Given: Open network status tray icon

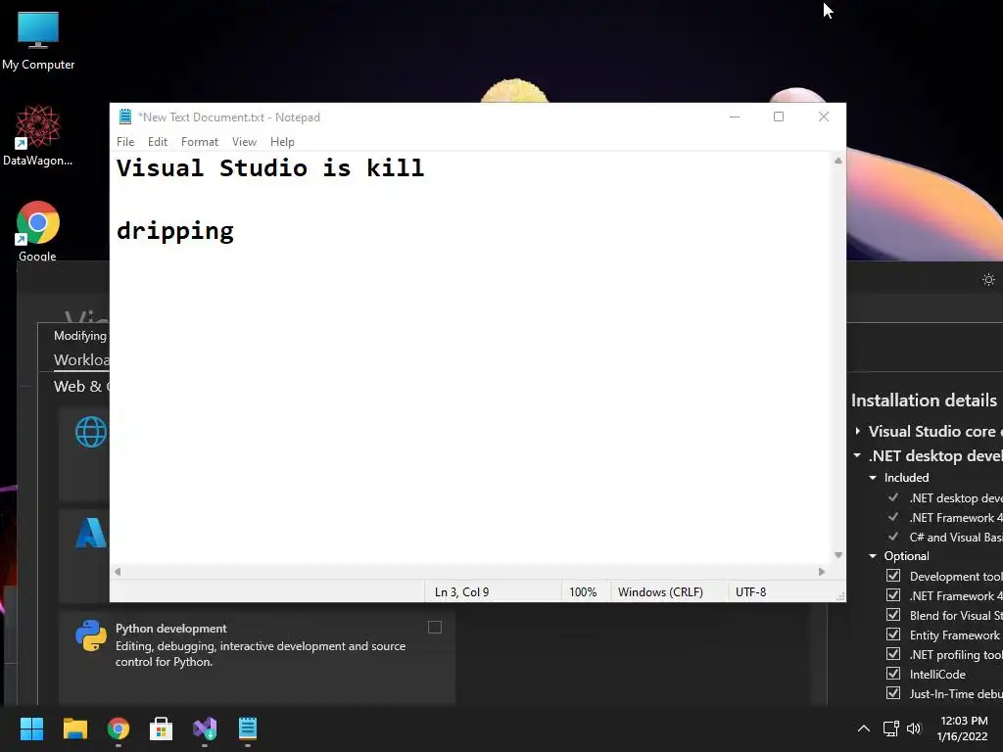Looking at the screenshot, I should point(891,728).
